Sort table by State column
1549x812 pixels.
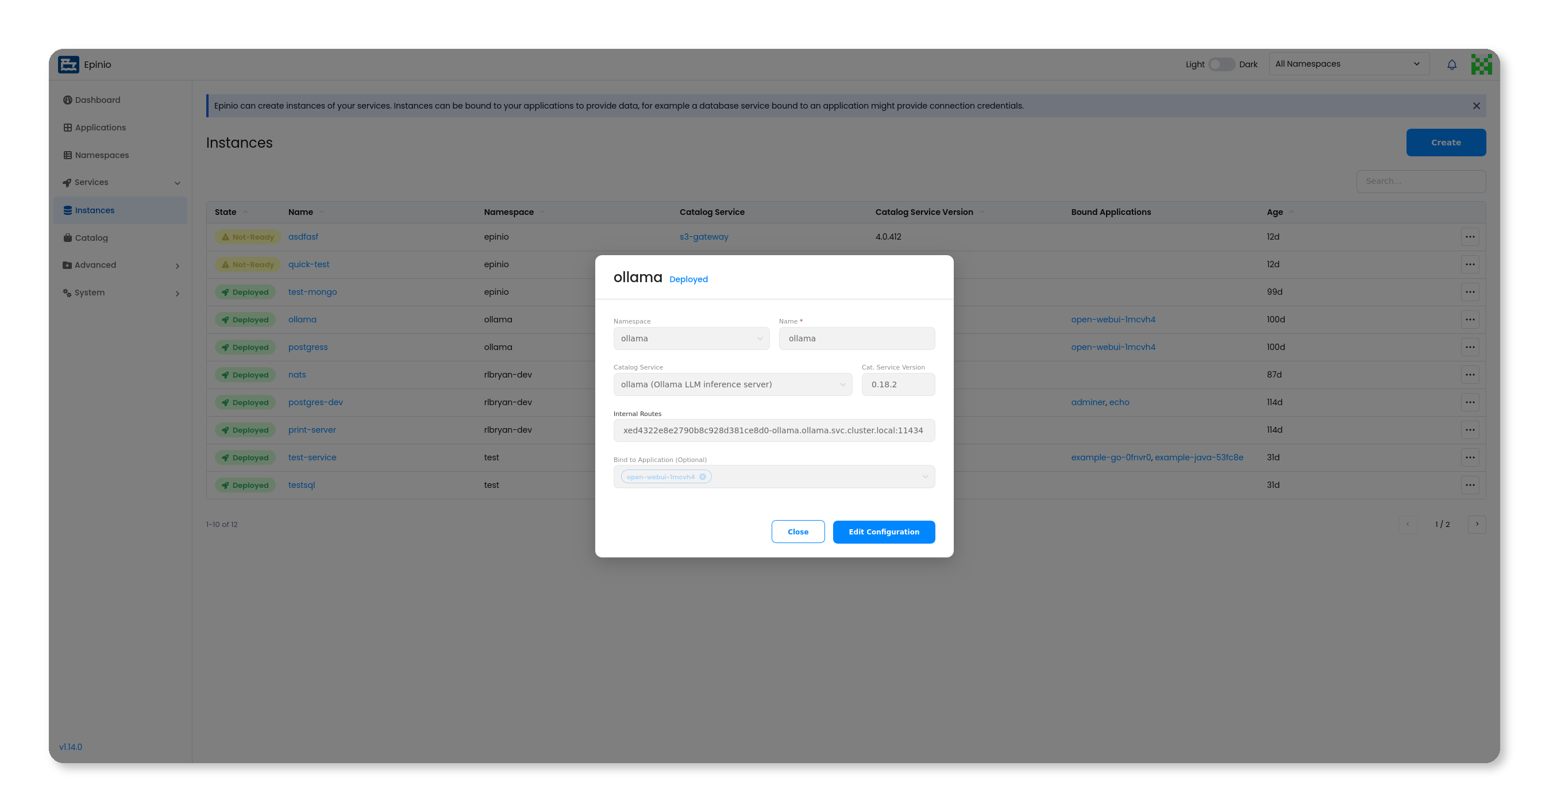[231, 211]
